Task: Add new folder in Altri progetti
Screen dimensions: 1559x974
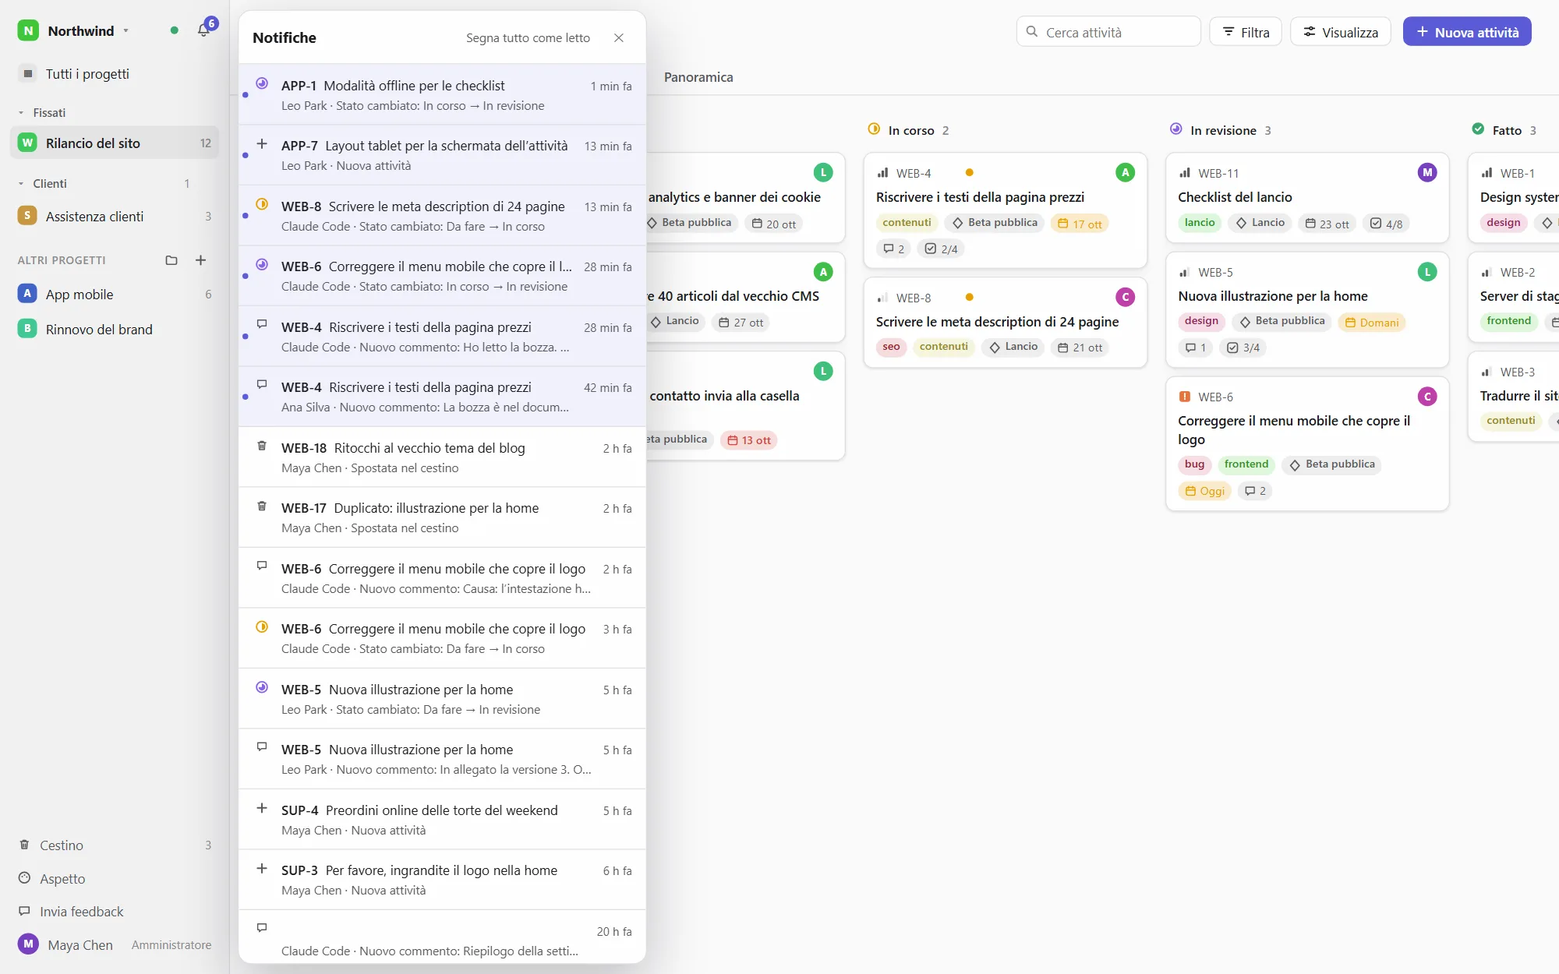Action: pyautogui.click(x=171, y=260)
